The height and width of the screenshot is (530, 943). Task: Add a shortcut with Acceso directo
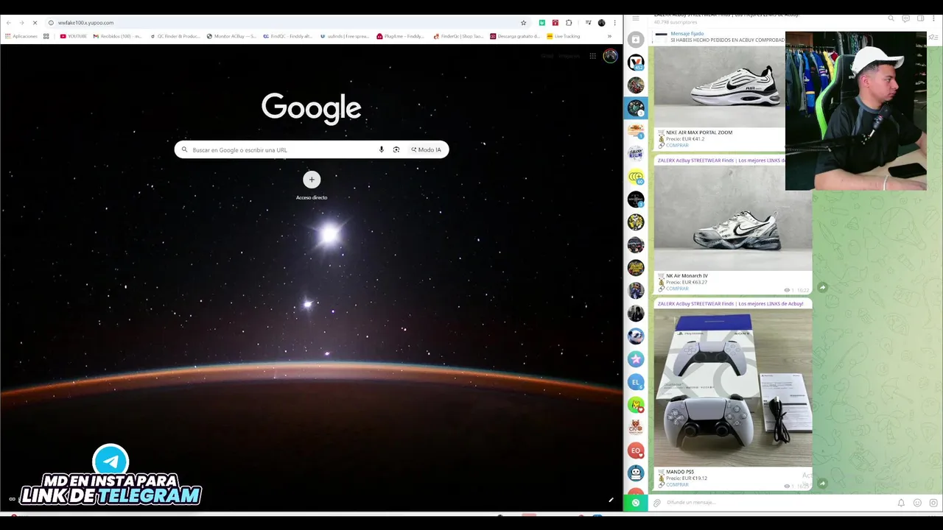click(x=312, y=185)
